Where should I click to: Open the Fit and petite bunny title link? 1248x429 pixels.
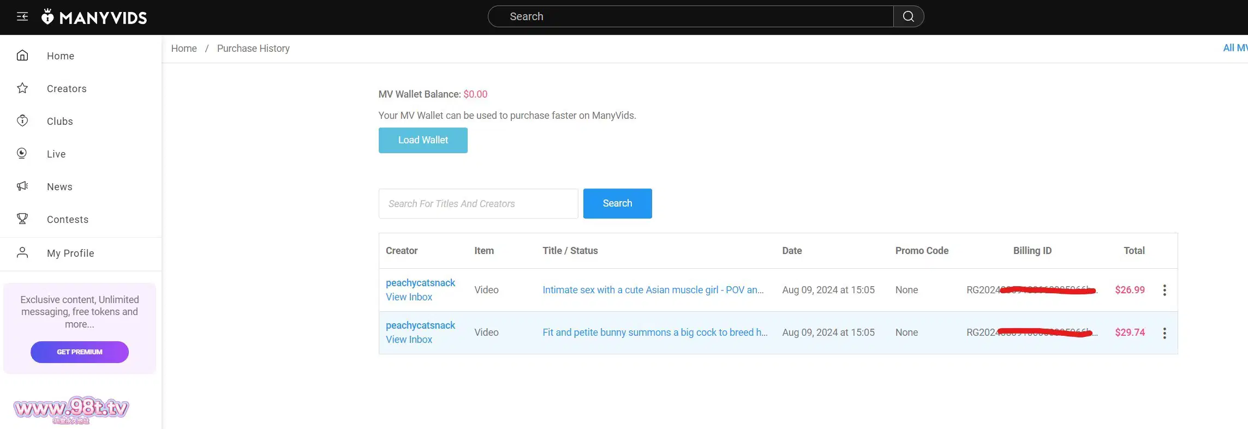pos(655,333)
